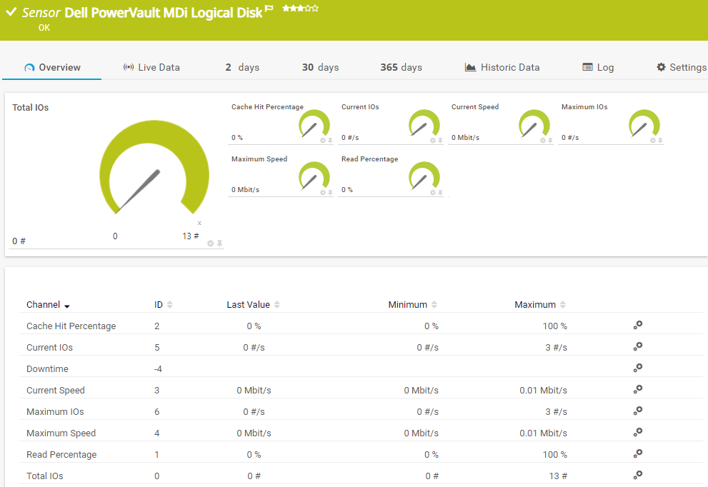
Task: Open gear icon on Current Speed gauge
Action: coord(542,141)
